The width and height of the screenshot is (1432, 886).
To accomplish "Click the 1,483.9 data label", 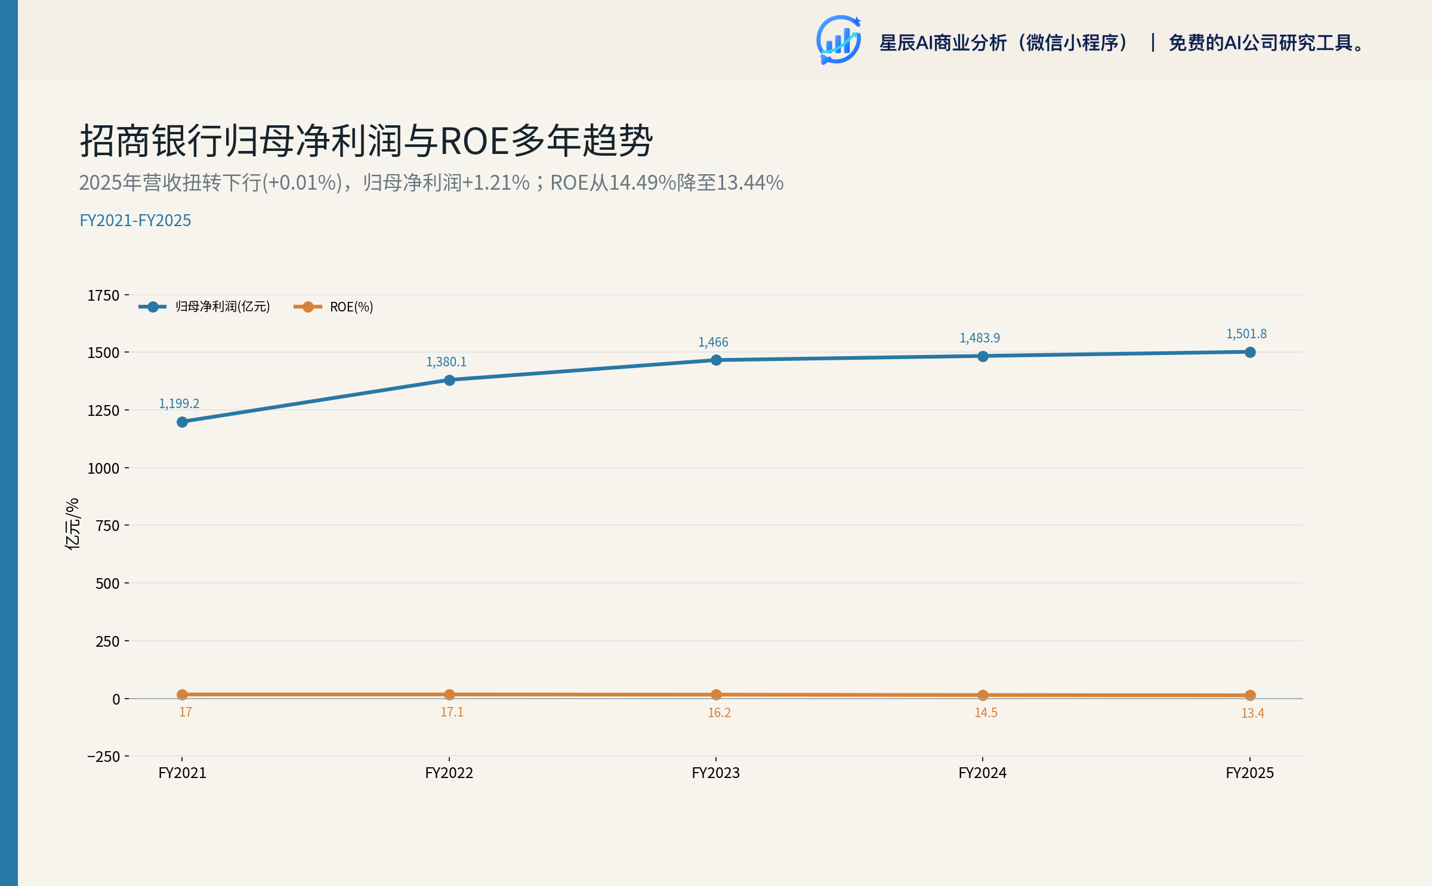I will click(980, 338).
